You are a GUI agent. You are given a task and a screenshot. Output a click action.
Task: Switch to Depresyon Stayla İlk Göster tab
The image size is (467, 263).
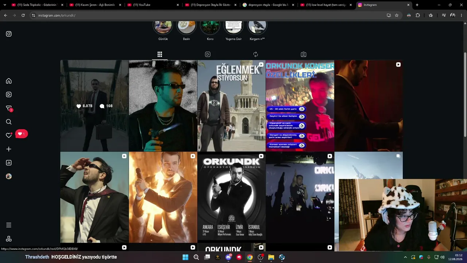click(211, 5)
